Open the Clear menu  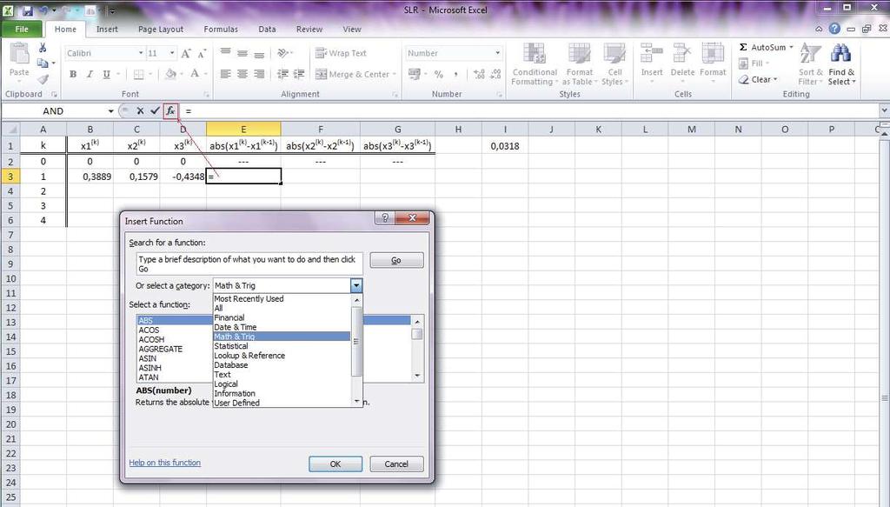pos(758,79)
